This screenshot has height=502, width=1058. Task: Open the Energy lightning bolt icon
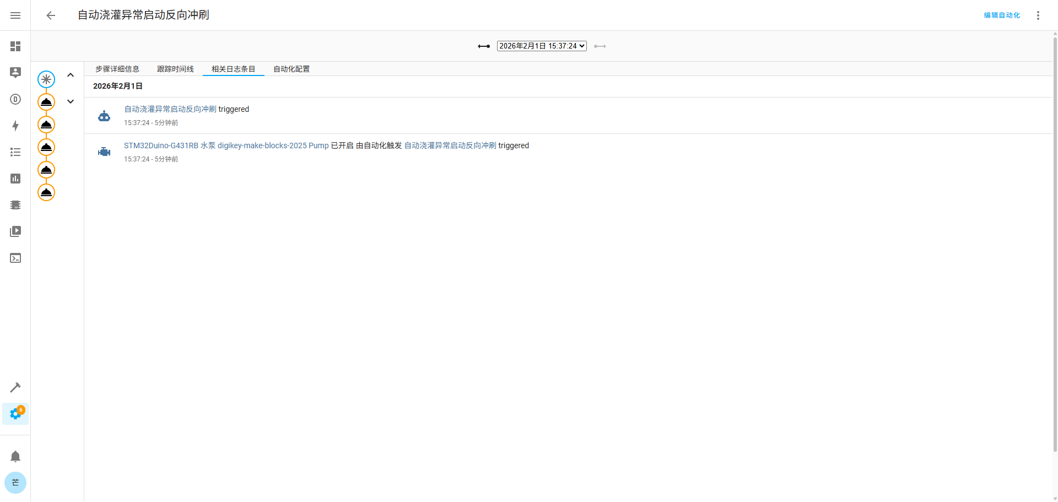pos(15,126)
